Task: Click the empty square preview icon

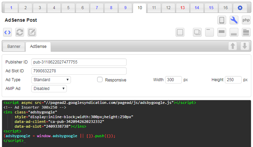Action: 180,32
